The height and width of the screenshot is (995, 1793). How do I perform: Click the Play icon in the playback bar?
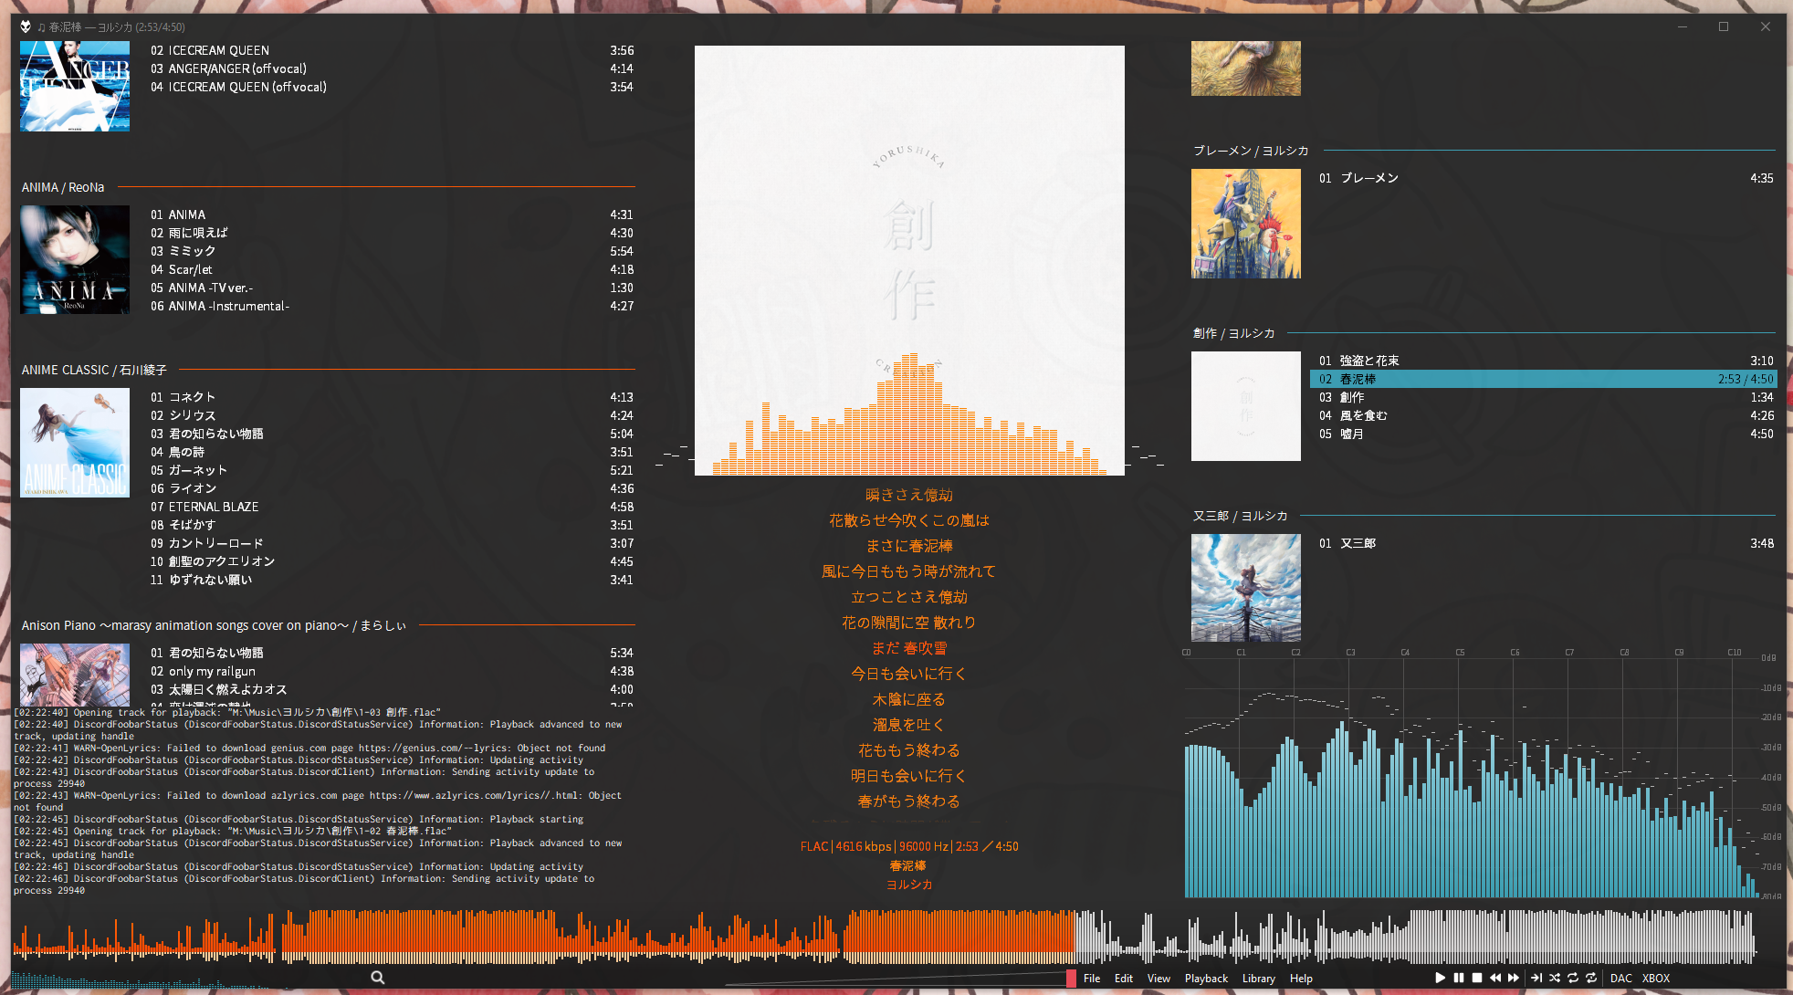1440,978
